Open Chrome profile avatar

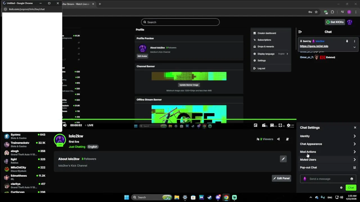(349, 12)
